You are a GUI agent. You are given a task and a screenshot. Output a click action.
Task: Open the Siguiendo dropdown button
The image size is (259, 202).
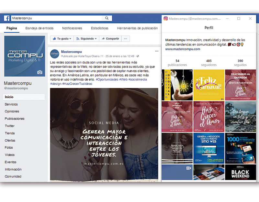86,39
